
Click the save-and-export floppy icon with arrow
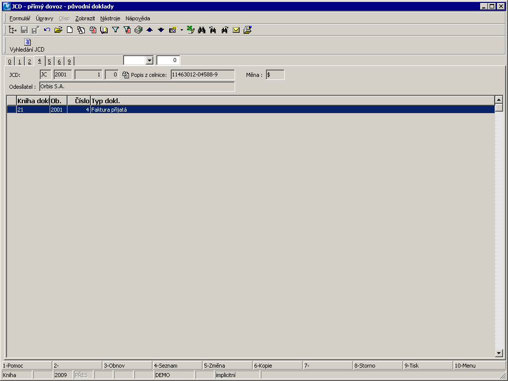click(35, 30)
